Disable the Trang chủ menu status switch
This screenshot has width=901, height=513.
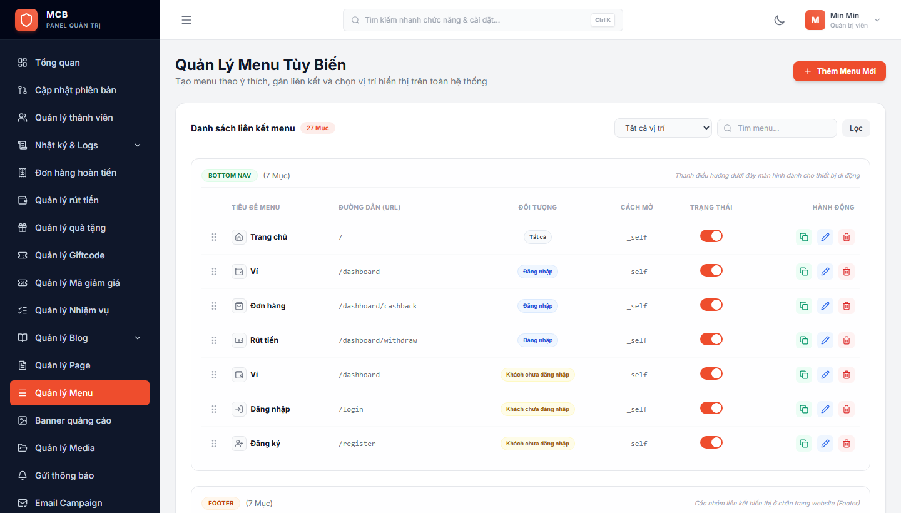[x=711, y=236]
